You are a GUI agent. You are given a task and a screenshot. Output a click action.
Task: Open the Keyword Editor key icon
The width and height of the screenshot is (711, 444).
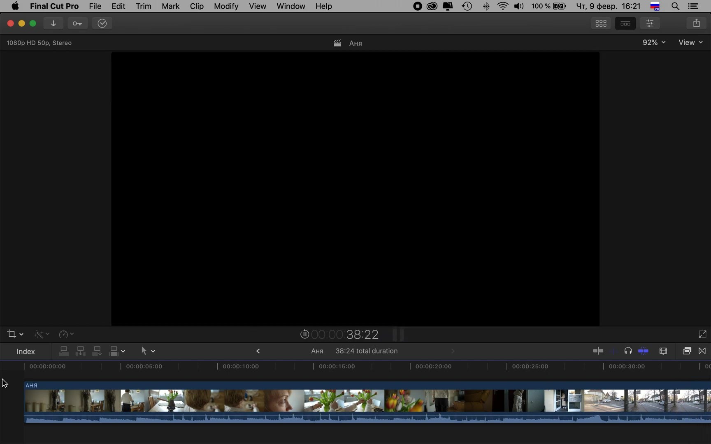pos(77,23)
